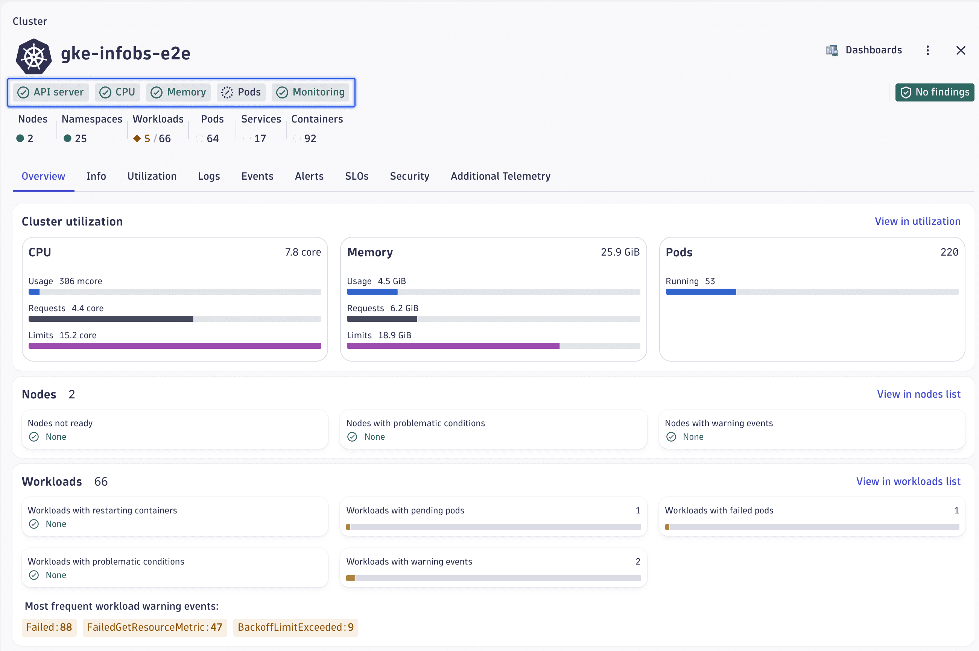Open the Logs tab
Image resolution: width=979 pixels, height=651 pixels.
[x=209, y=176]
